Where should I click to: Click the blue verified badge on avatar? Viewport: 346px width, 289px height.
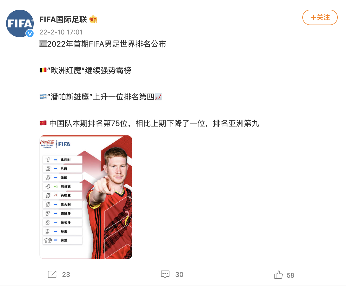(x=30, y=33)
